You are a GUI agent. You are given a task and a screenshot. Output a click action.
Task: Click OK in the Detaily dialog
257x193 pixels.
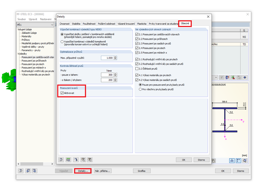coord(184,160)
